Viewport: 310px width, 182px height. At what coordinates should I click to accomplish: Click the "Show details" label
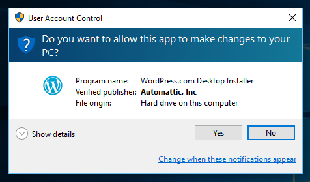53,134
